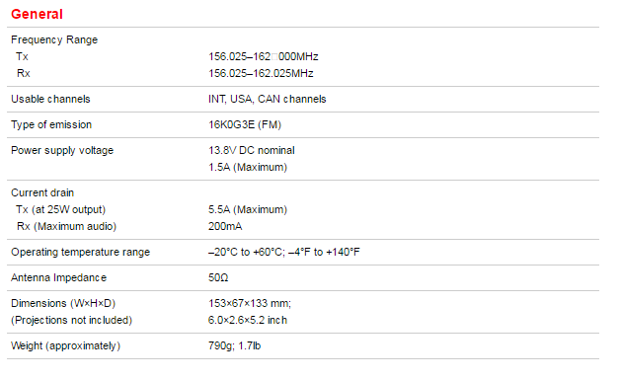This screenshot has height=380, width=620.
Task: Click INT, USA, CAN channels text
Action: pyautogui.click(x=268, y=99)
